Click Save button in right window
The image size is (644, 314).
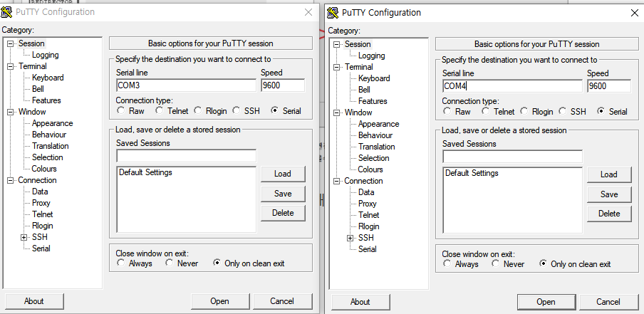tap(608, 194)
